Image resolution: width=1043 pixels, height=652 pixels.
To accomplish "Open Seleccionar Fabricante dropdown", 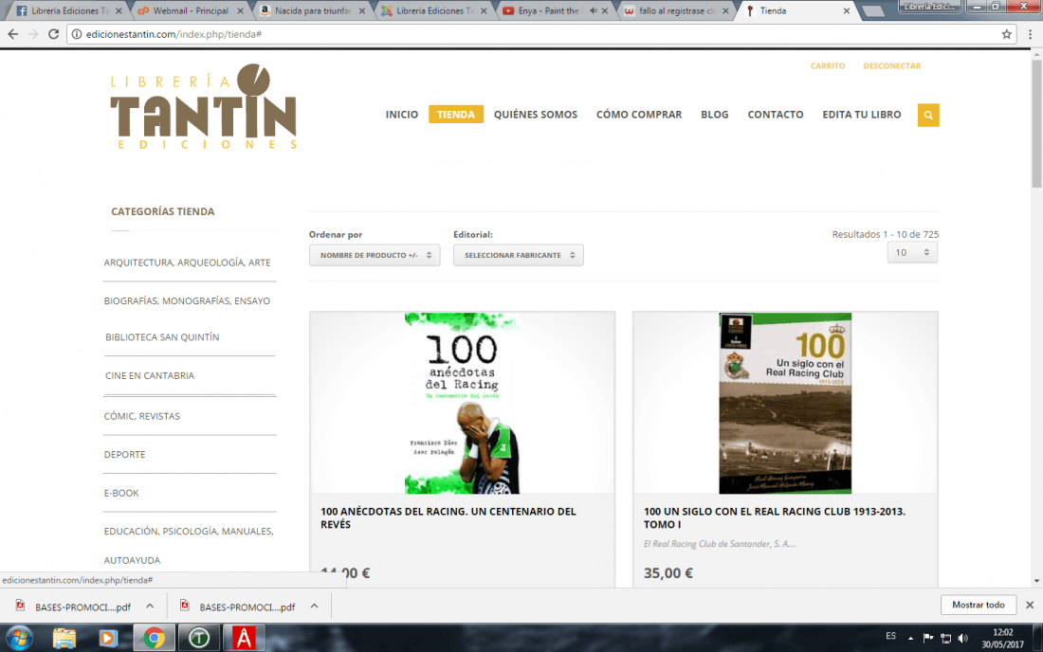I will click(x=518, y=255).
